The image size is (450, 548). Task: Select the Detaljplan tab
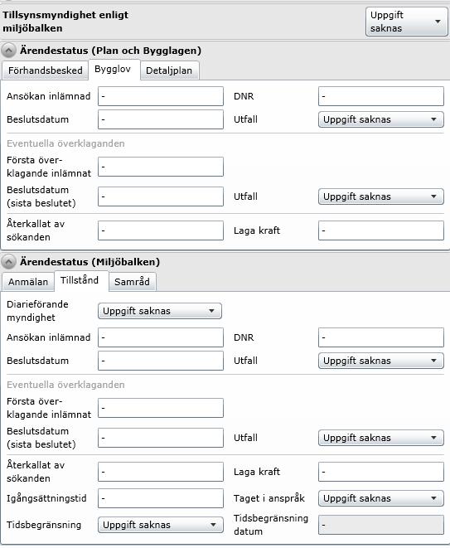[x=169, y=70]
